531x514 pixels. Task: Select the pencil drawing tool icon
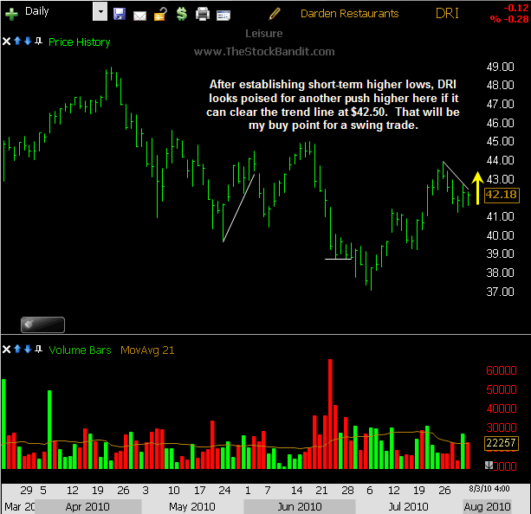click(275, 13)
